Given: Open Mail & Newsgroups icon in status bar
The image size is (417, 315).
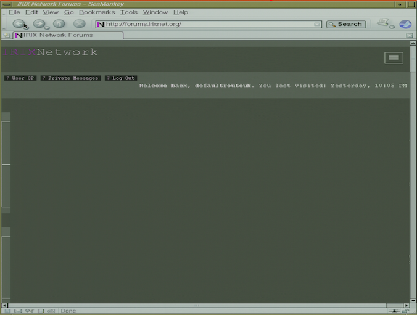Looking at the screenshot, I should [x=18, y=311].
